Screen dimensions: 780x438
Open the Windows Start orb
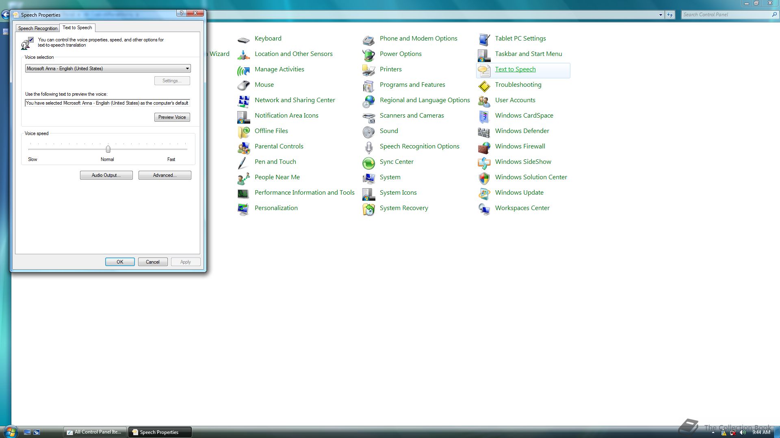pyautogui.click(x=10, y=432)
